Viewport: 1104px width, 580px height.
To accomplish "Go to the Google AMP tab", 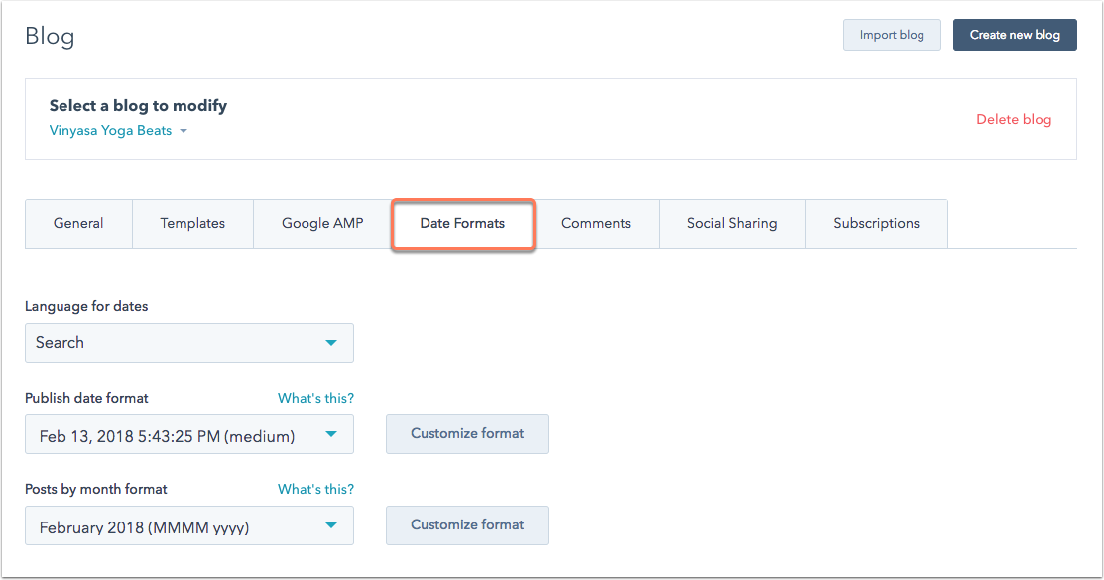I will (x=322, y=224).
